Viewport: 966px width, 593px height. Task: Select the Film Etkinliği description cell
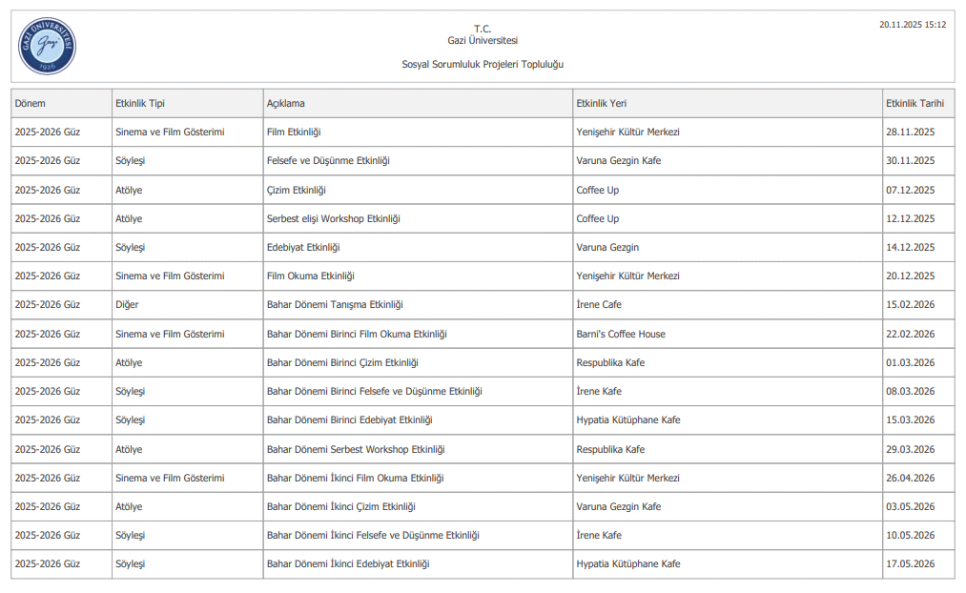[x=294, y=132]
